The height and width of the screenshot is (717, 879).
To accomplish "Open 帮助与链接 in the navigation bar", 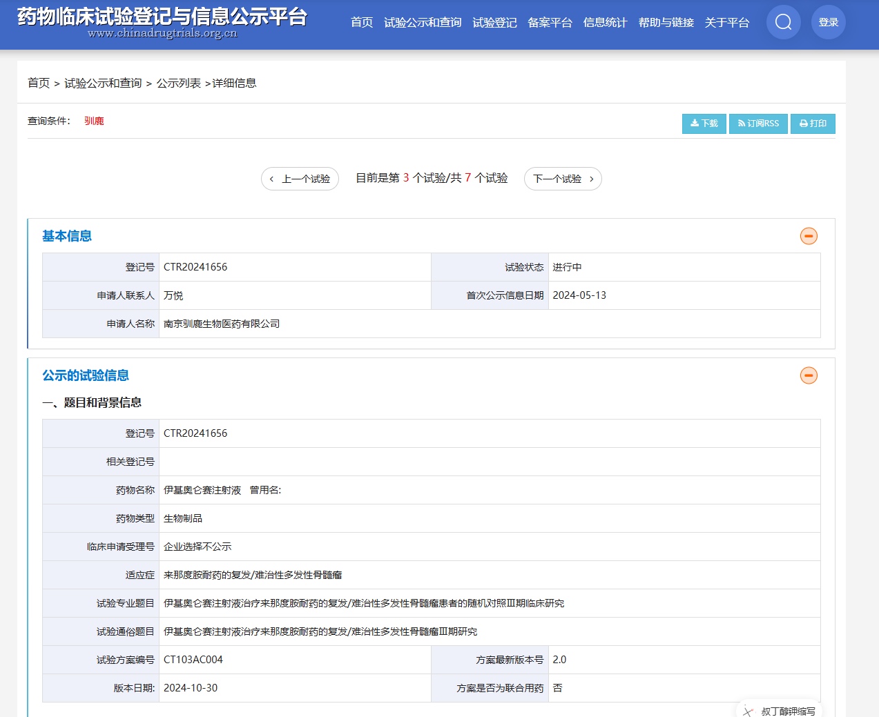I will [666, 23].
